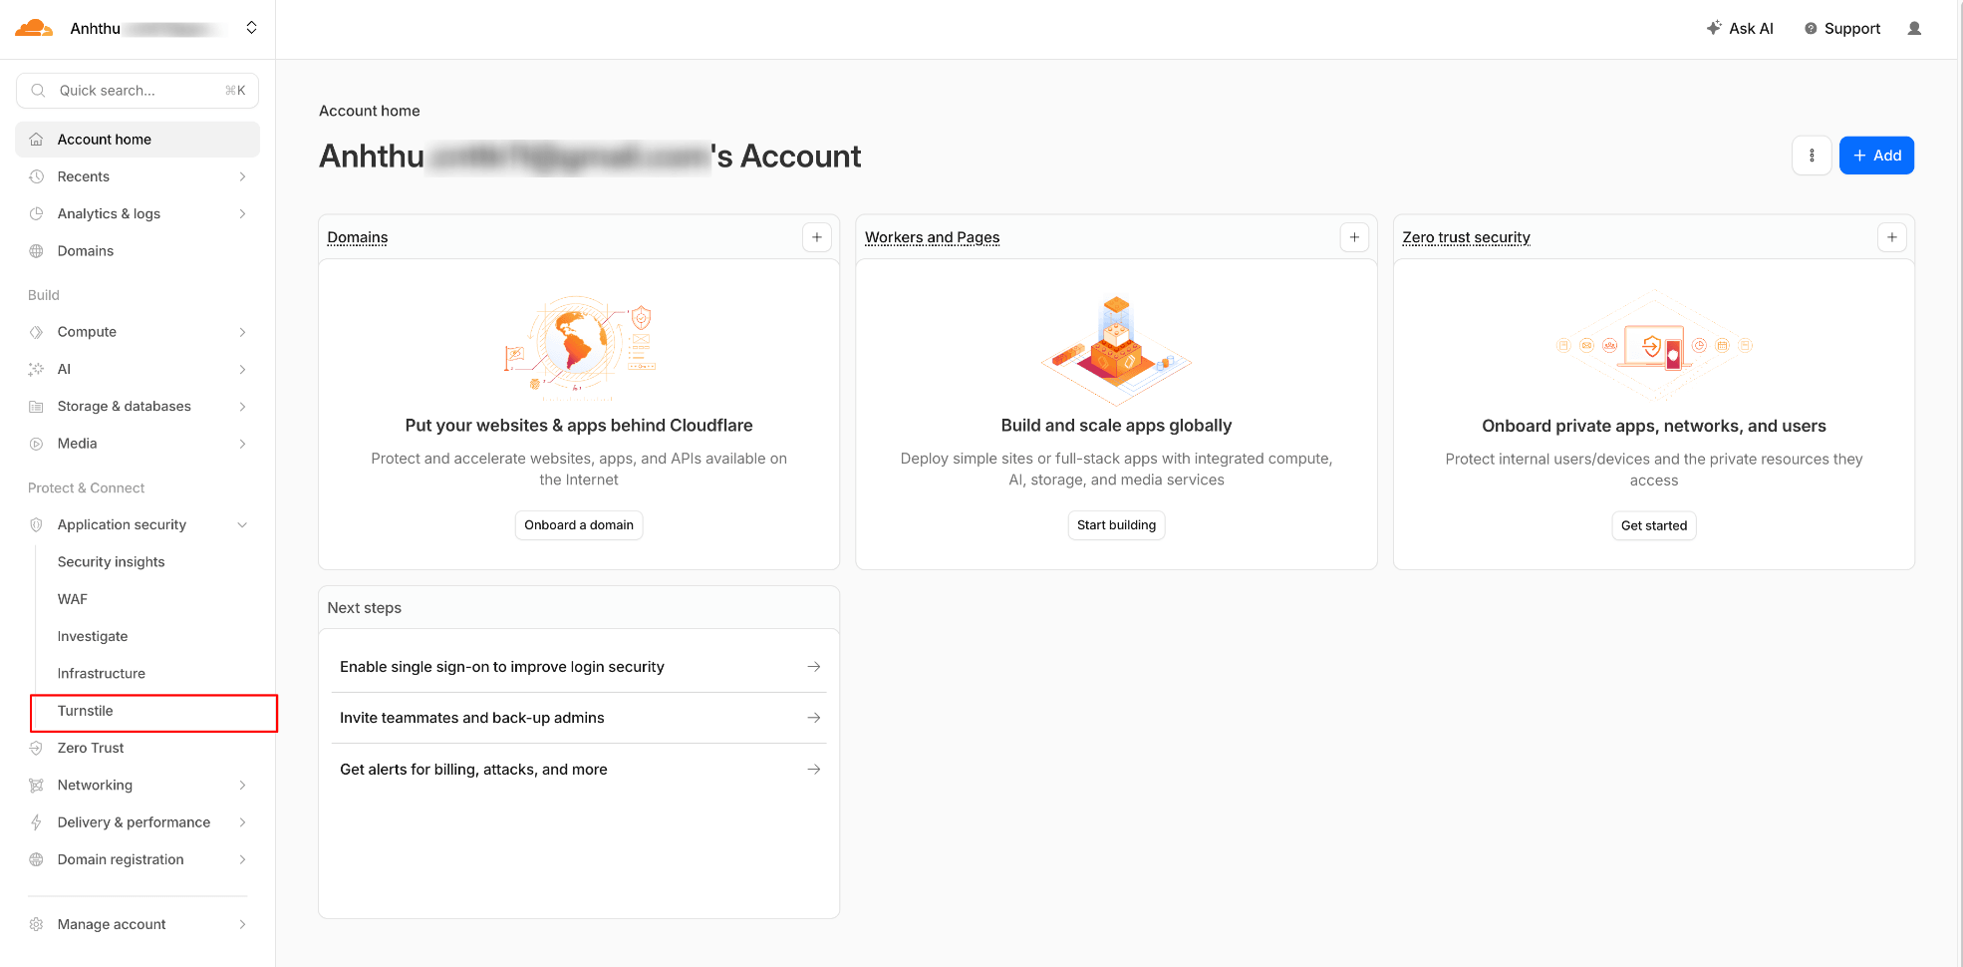Open the account switcher chevron
This screenshot has height=967, width=1963.
click(x=252, y=28)
